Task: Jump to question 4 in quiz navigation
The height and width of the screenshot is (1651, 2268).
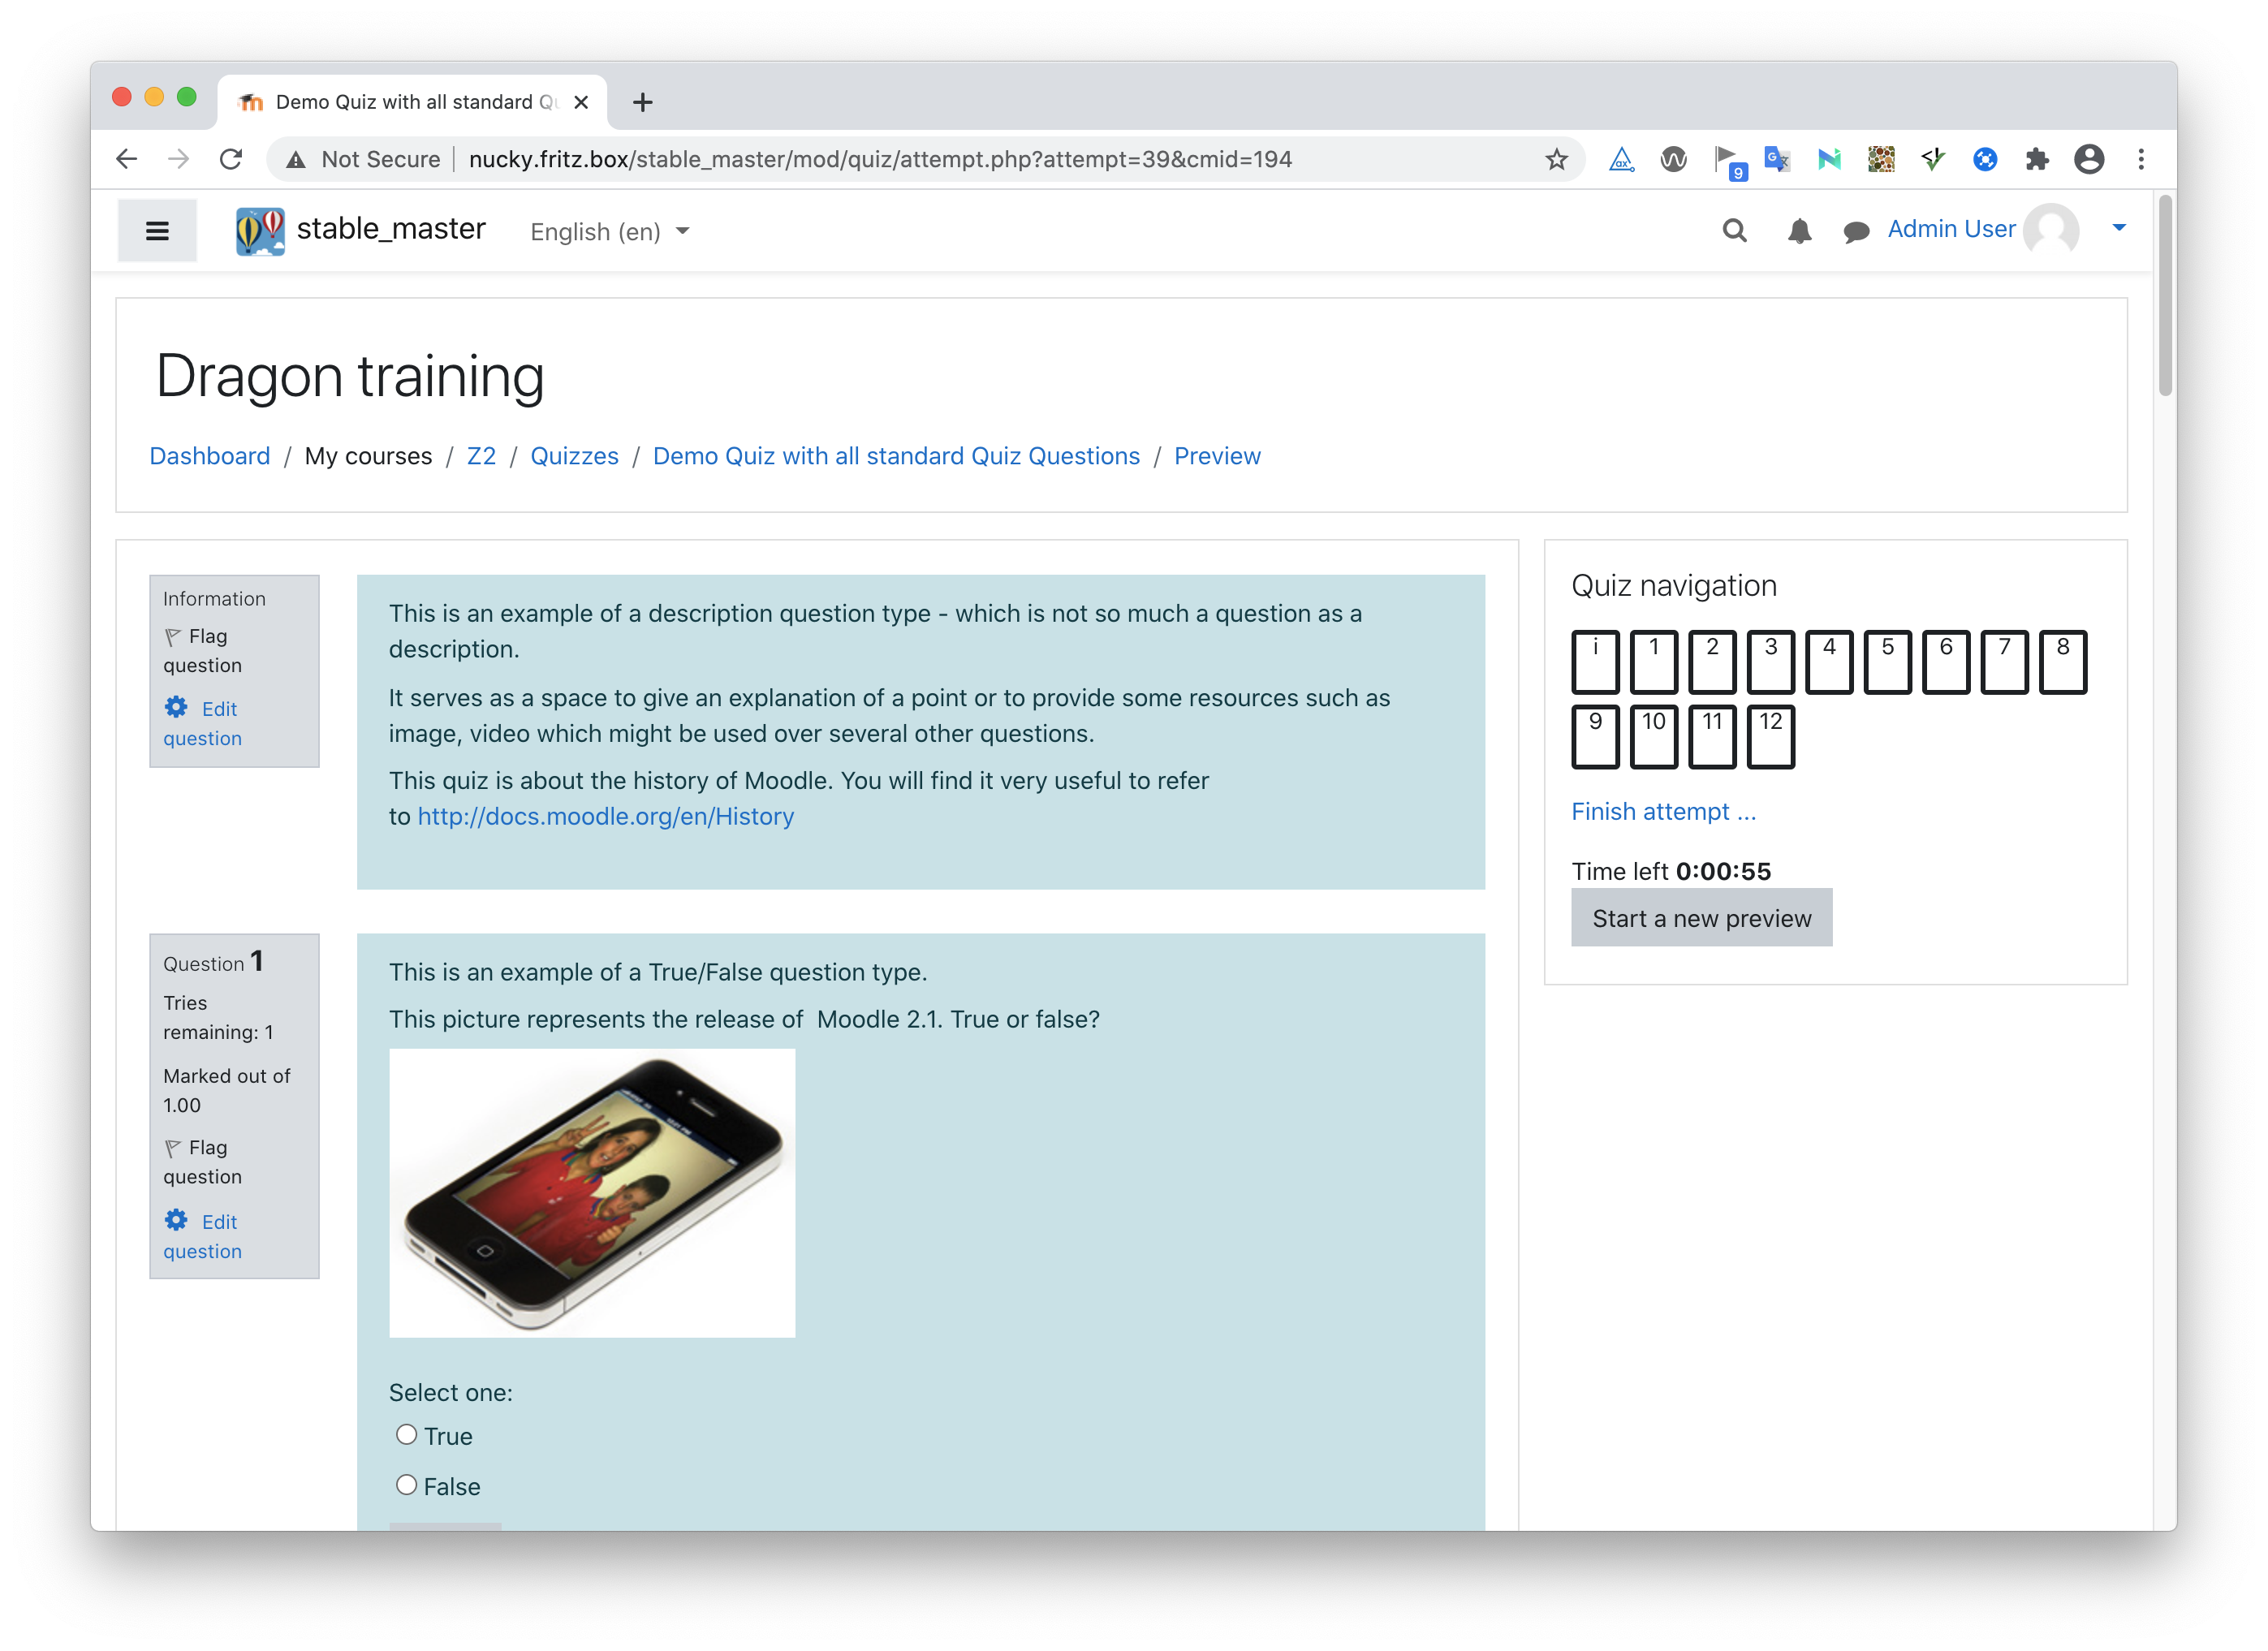Action: pos(1829,661)
